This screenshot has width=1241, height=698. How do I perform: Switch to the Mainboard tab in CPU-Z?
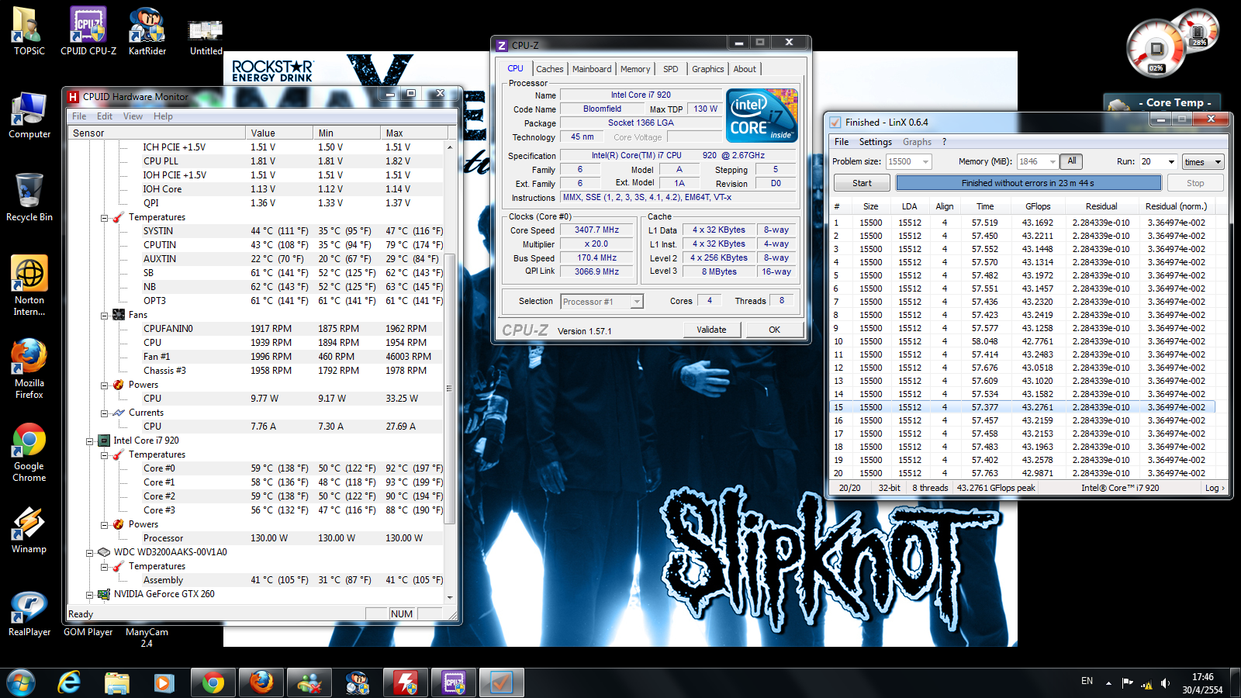(x=592, y=69)
